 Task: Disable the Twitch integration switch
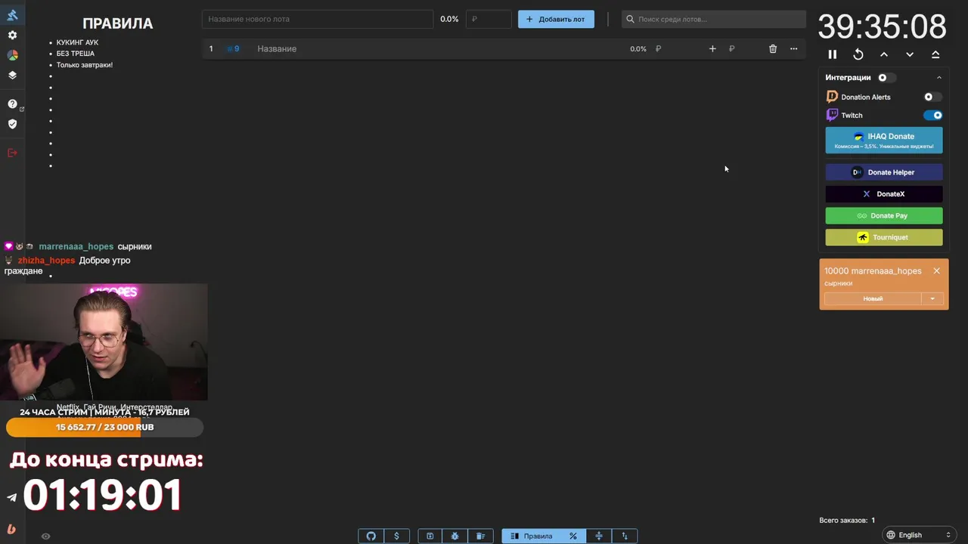pyautogui.click(x=933, y=116)
